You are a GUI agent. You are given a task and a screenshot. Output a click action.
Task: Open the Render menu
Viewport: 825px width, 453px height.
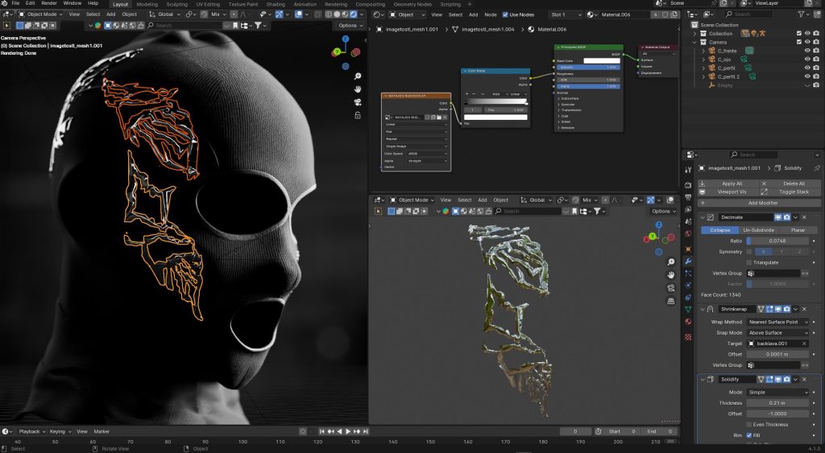tap(49, 3)
